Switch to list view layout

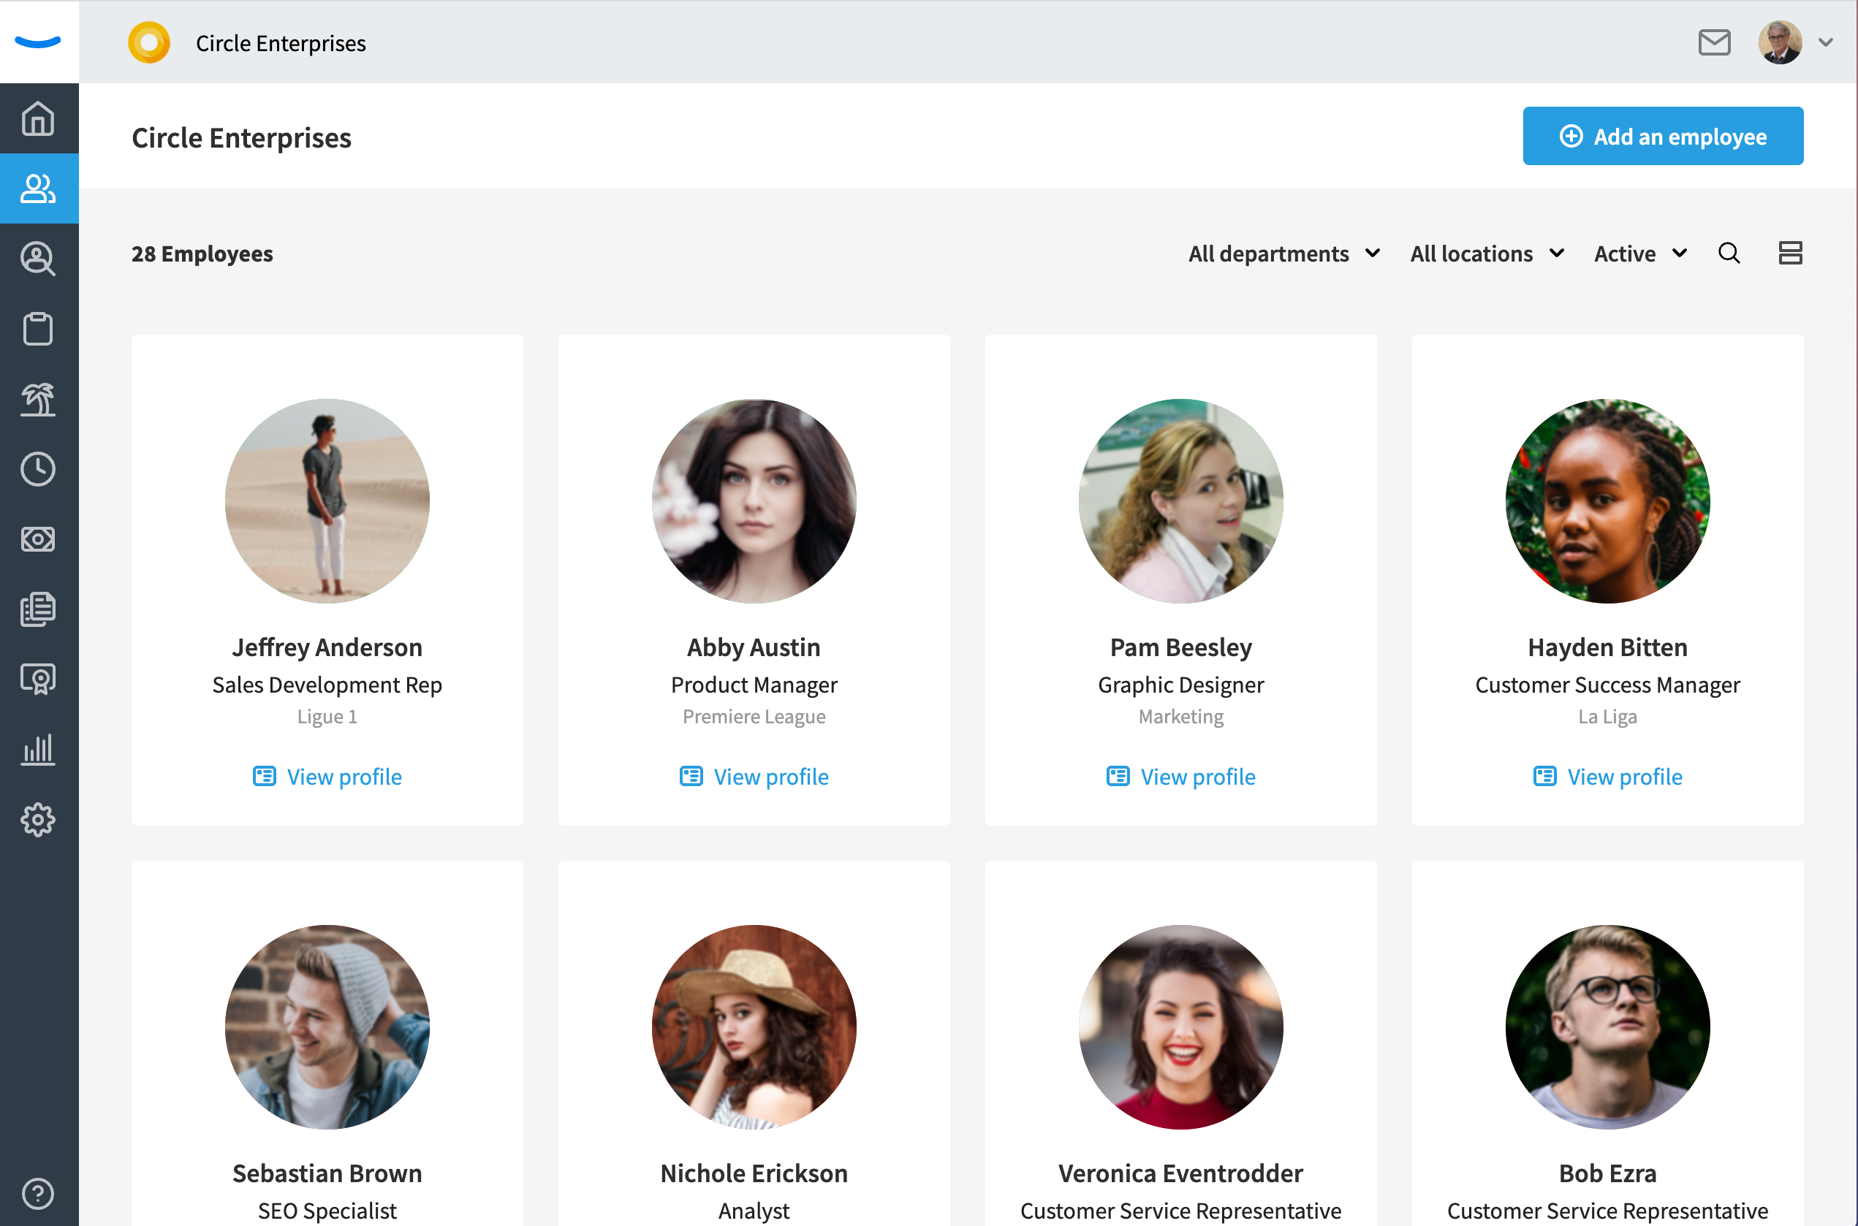[1789, 254]
